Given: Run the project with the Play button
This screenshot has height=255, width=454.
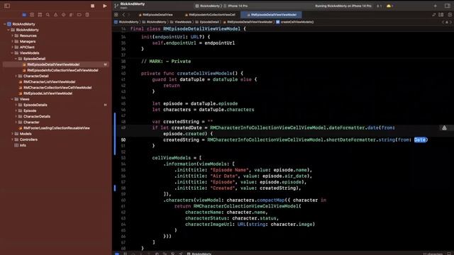Looking at the screenshot, I should coord(104,6).
